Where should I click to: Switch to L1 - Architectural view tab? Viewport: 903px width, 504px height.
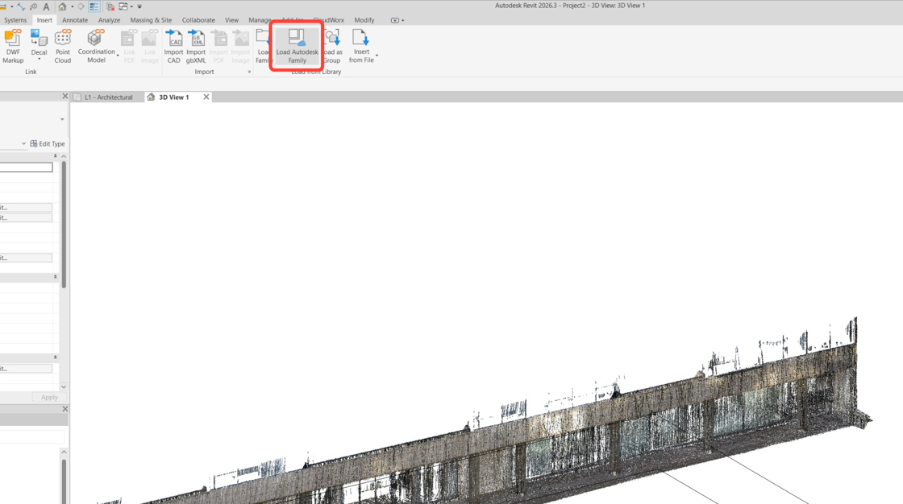click(x=108, y=97)
